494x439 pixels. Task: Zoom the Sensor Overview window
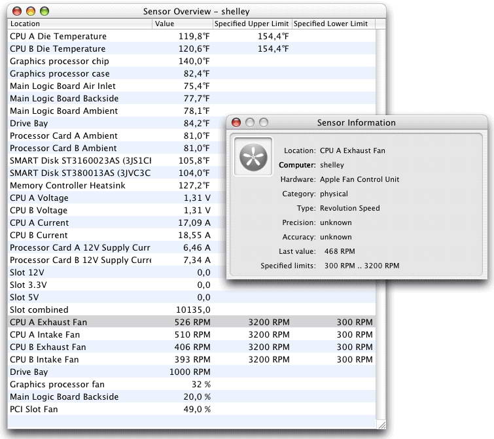pos(44,11)
